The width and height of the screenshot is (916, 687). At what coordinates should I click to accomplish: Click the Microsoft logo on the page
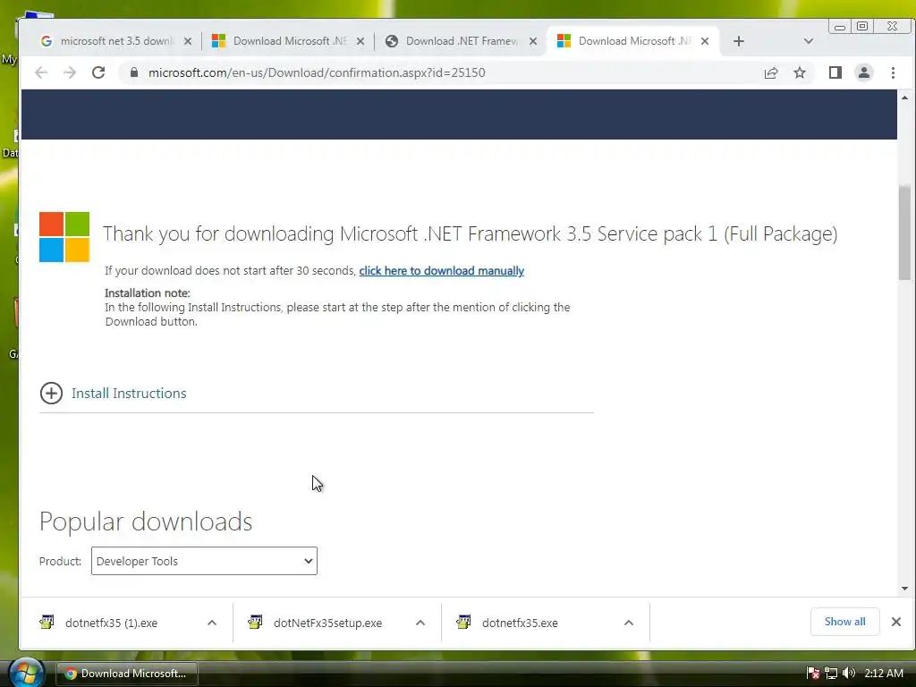point(64,236)
